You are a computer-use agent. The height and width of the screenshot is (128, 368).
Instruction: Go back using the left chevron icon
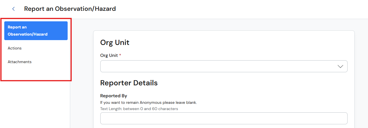point(13,9)
